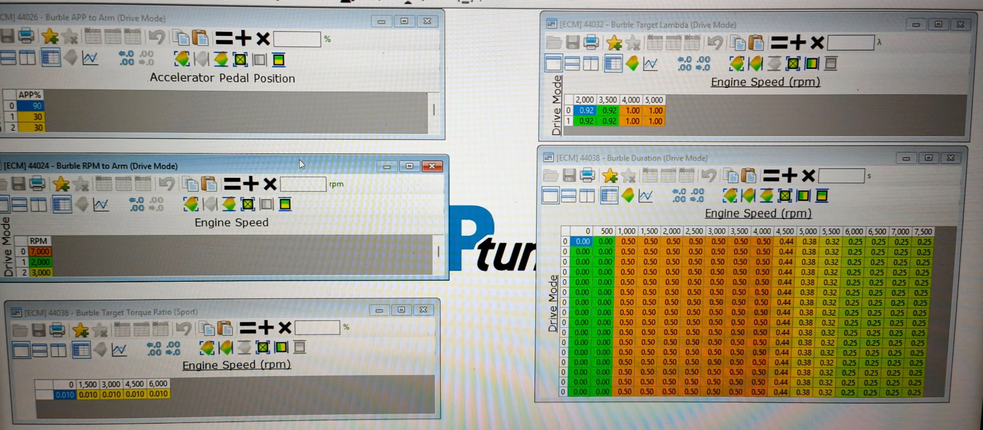This screenshot has width=983, height=430.
Task: Open graph view in Burble Target Torque Ratio window
Action: (119, 350)
